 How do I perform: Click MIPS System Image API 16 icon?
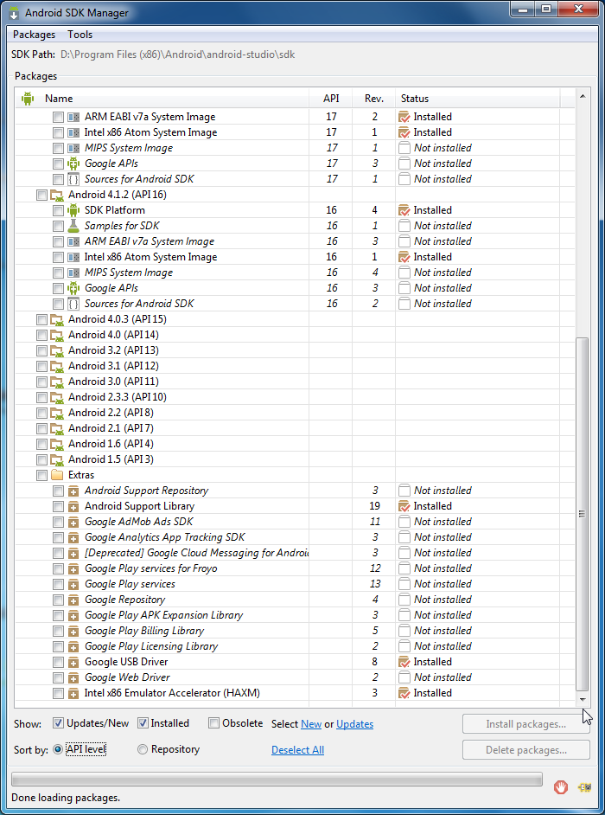tap(73, 273)
